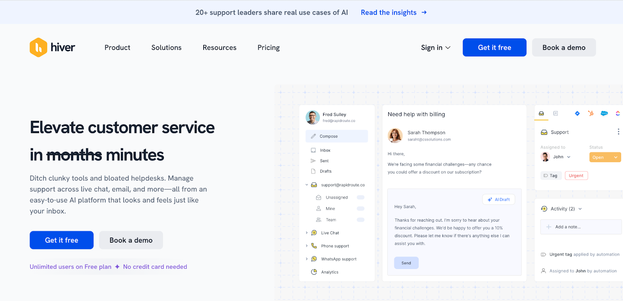Click the Add a note field
The image size is (623, 301).
point(581,227)
